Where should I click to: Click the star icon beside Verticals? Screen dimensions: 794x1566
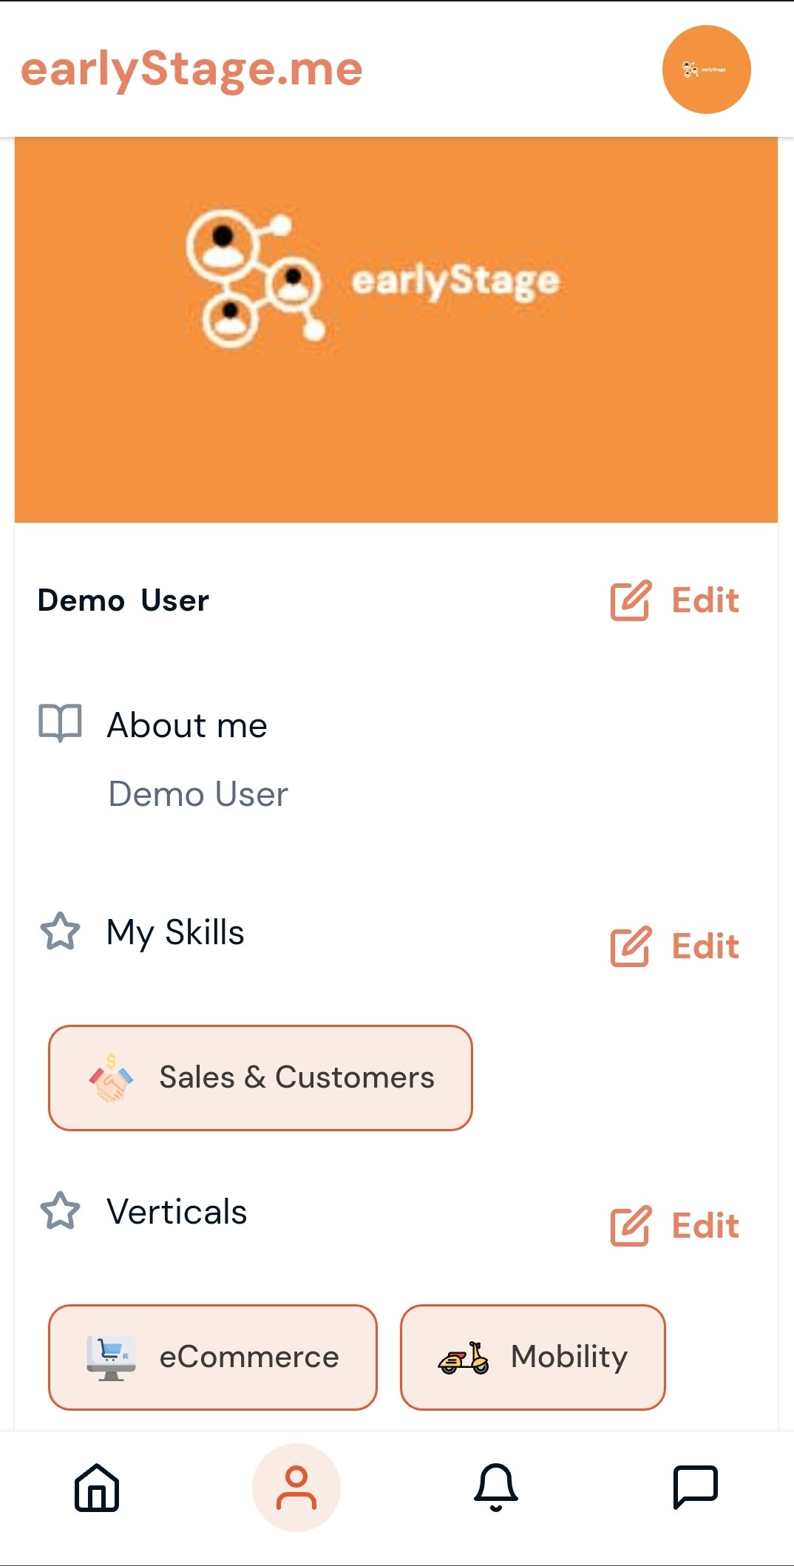click(60, 1211)
